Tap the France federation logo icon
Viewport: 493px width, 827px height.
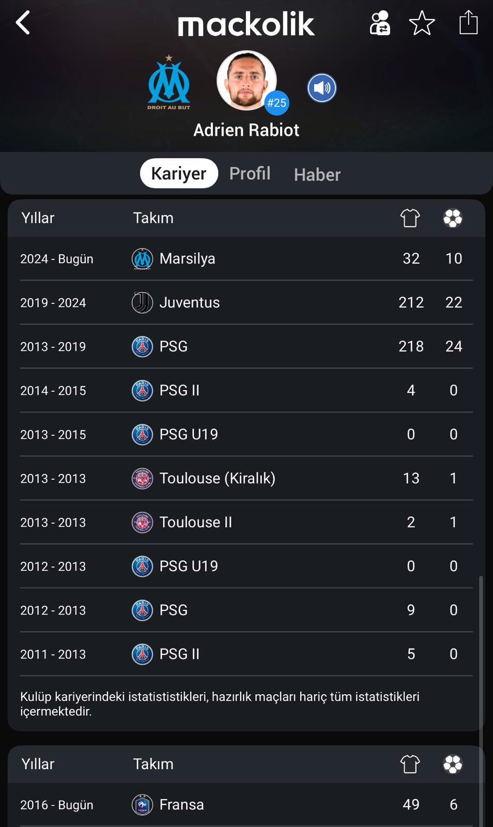point(142,804)
